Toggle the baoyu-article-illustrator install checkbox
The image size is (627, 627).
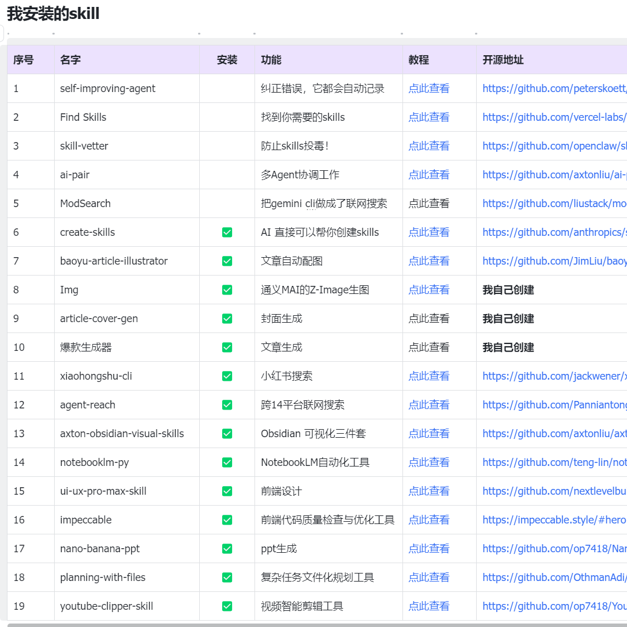pos(227,261)
